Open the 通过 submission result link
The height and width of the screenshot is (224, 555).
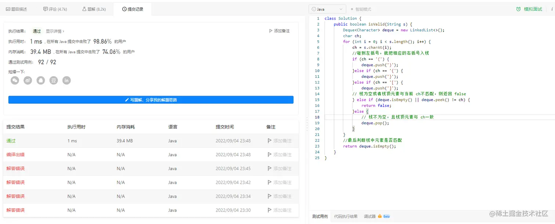click(x=11, y=141)
